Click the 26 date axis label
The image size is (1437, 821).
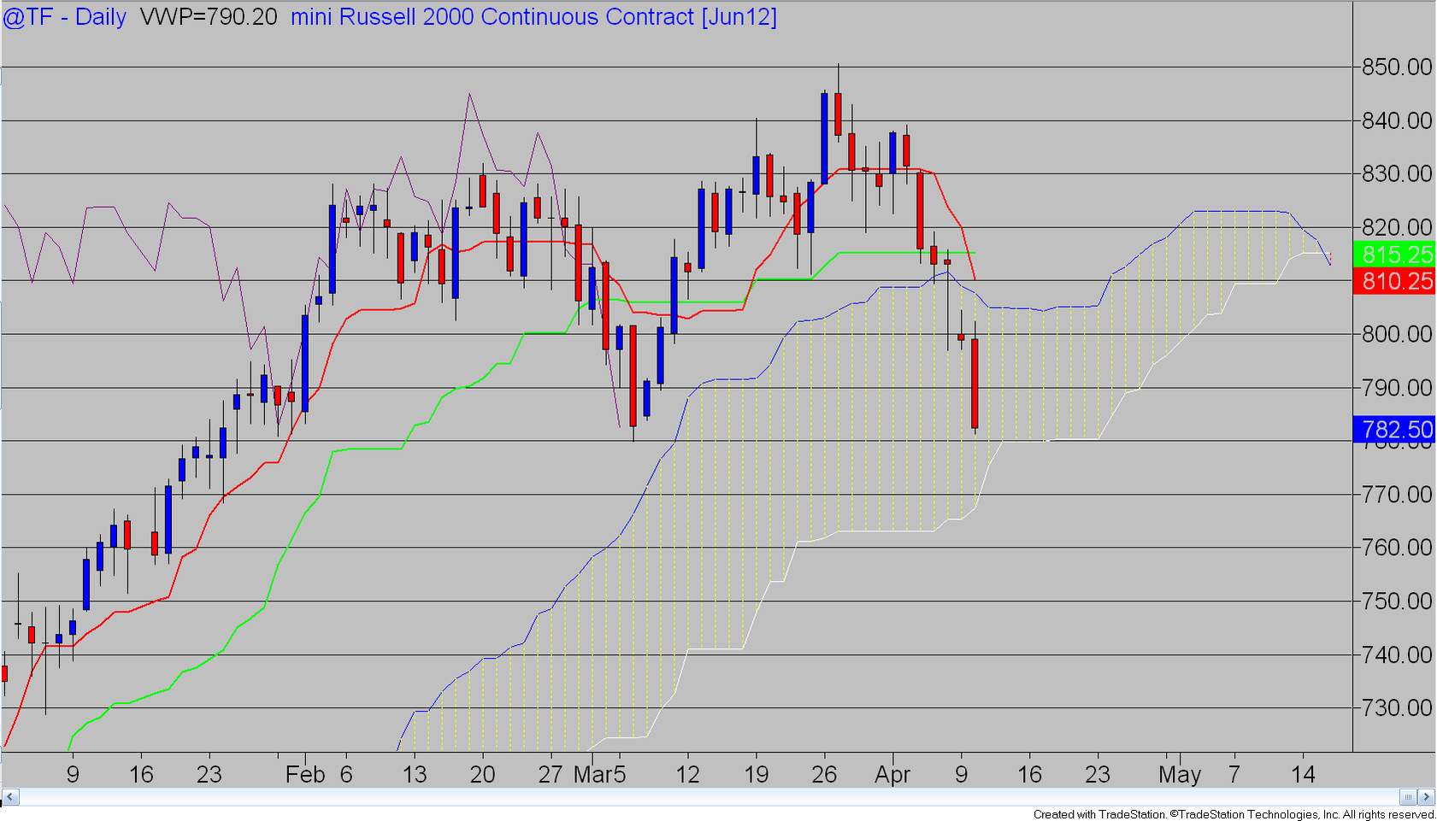[x=825, y=775]
